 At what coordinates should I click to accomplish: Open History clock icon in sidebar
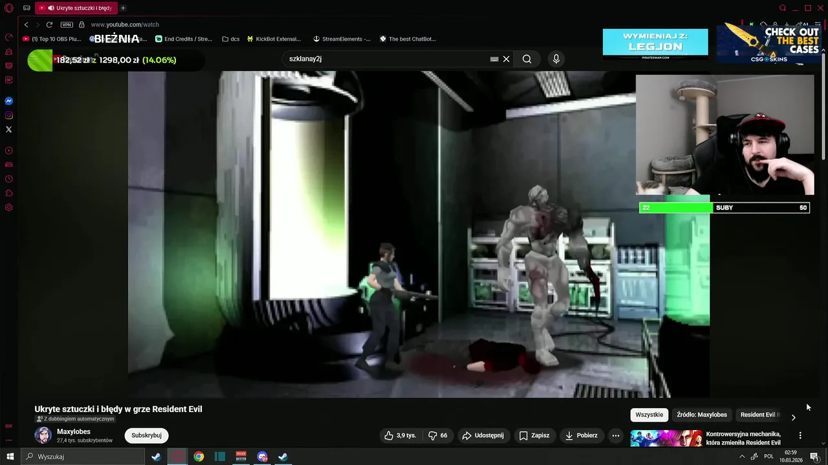click(x=9, y=179)
